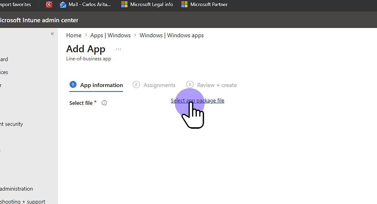The height and width of the screenshot is (204, 377).
Task: Click the Line-of-business app subtitle text
Action: pyautogui.click(x=88, y=59)
